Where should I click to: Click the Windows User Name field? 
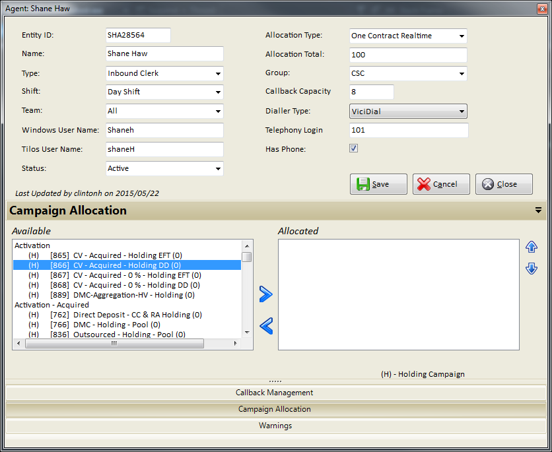[164, 130]
